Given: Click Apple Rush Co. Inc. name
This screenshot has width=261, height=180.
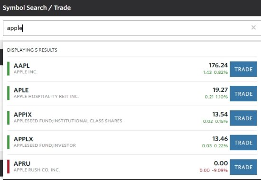Looking at the screenshot, I should pyautogui.click(x=37, y=170).
